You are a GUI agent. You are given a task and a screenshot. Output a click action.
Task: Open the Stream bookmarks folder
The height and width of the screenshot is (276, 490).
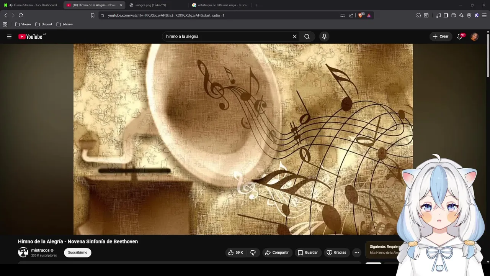coord(23,24)
